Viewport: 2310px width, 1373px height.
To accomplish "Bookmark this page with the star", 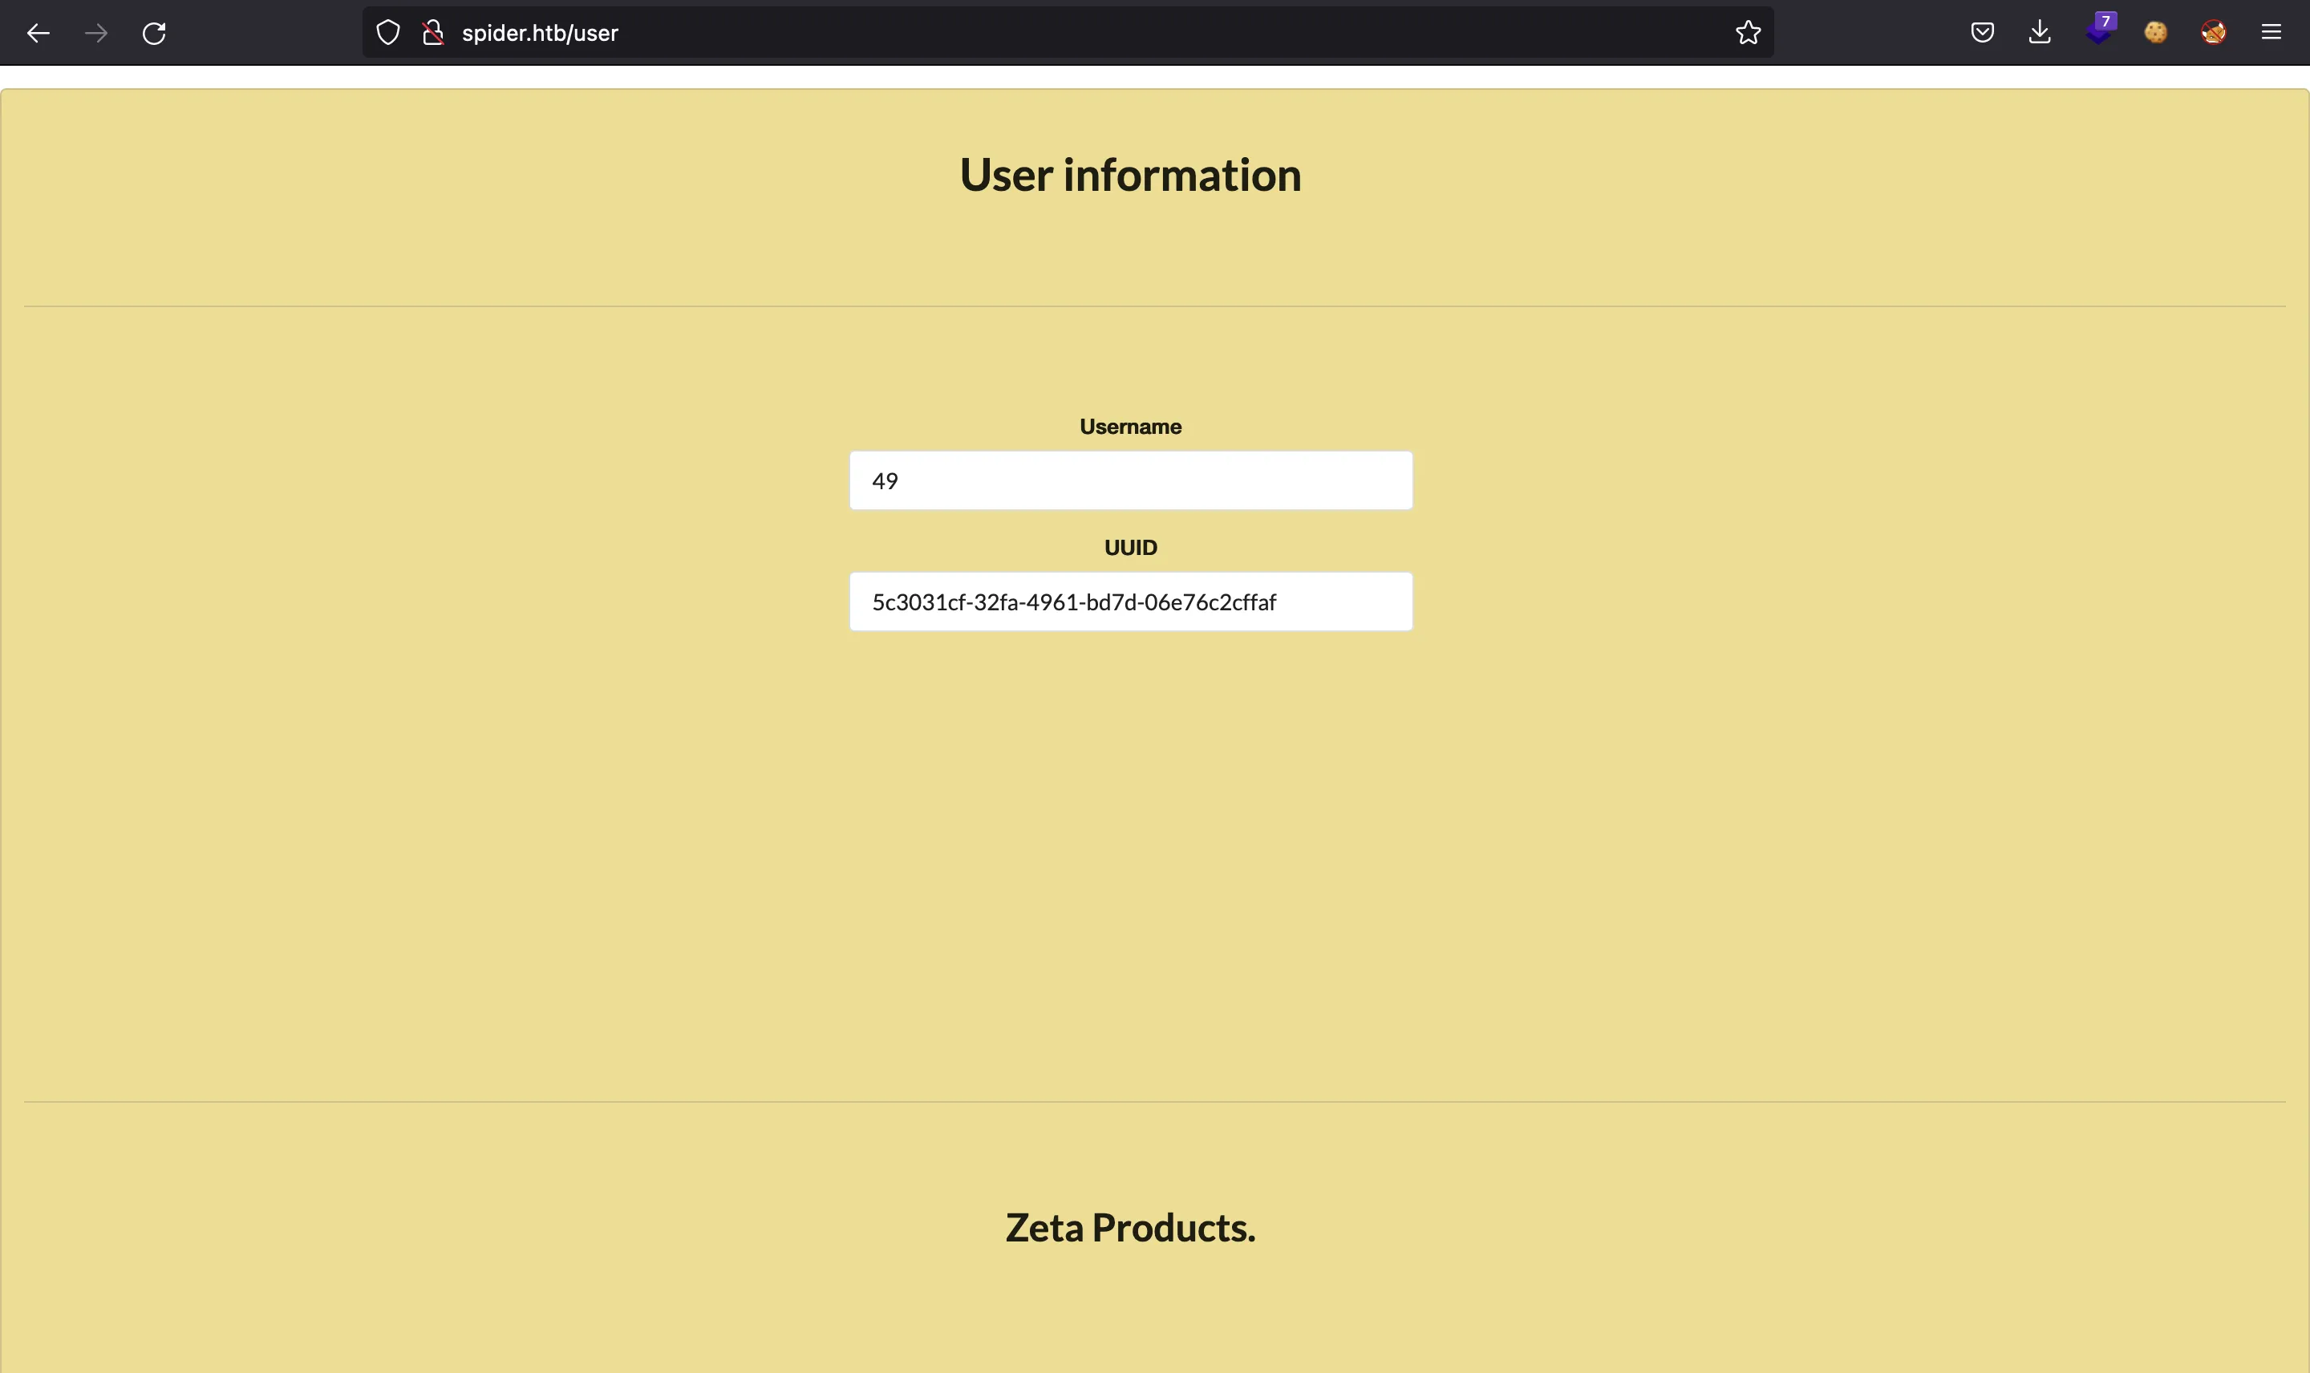I will [x=1748, y=32].
